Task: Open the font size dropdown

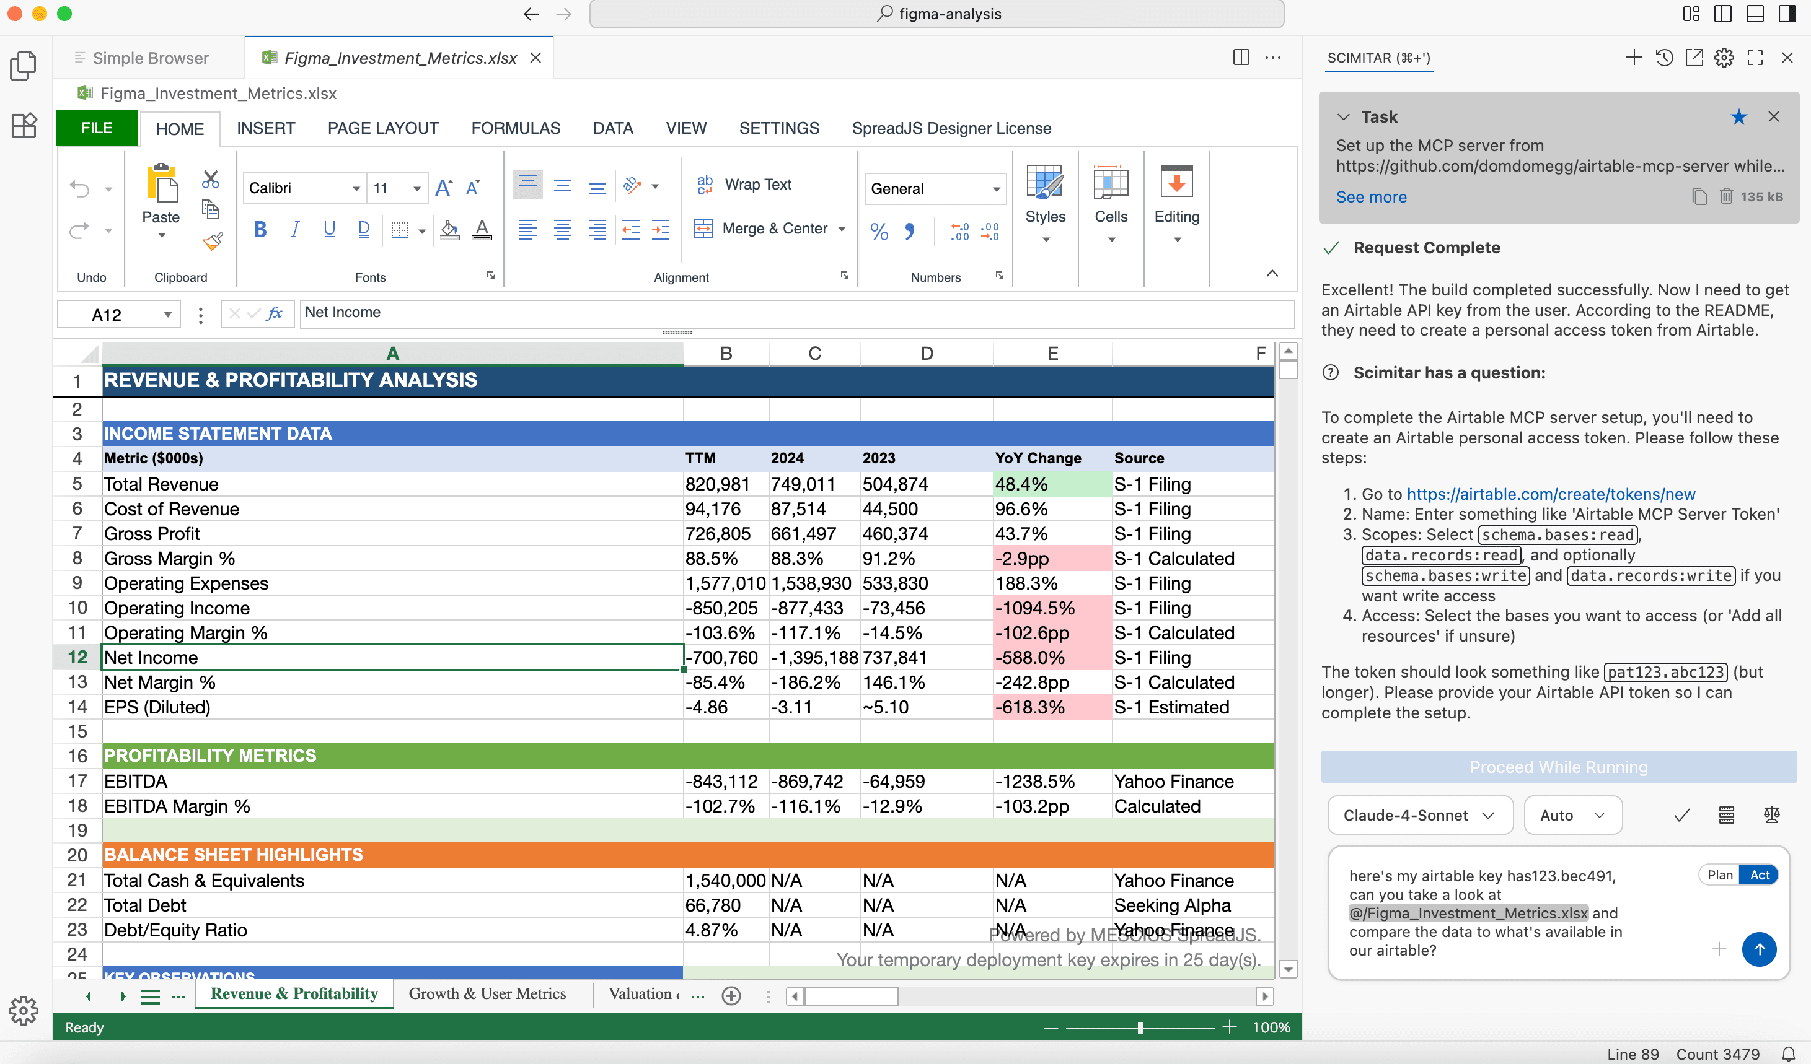Action: [x=417, y=188]
